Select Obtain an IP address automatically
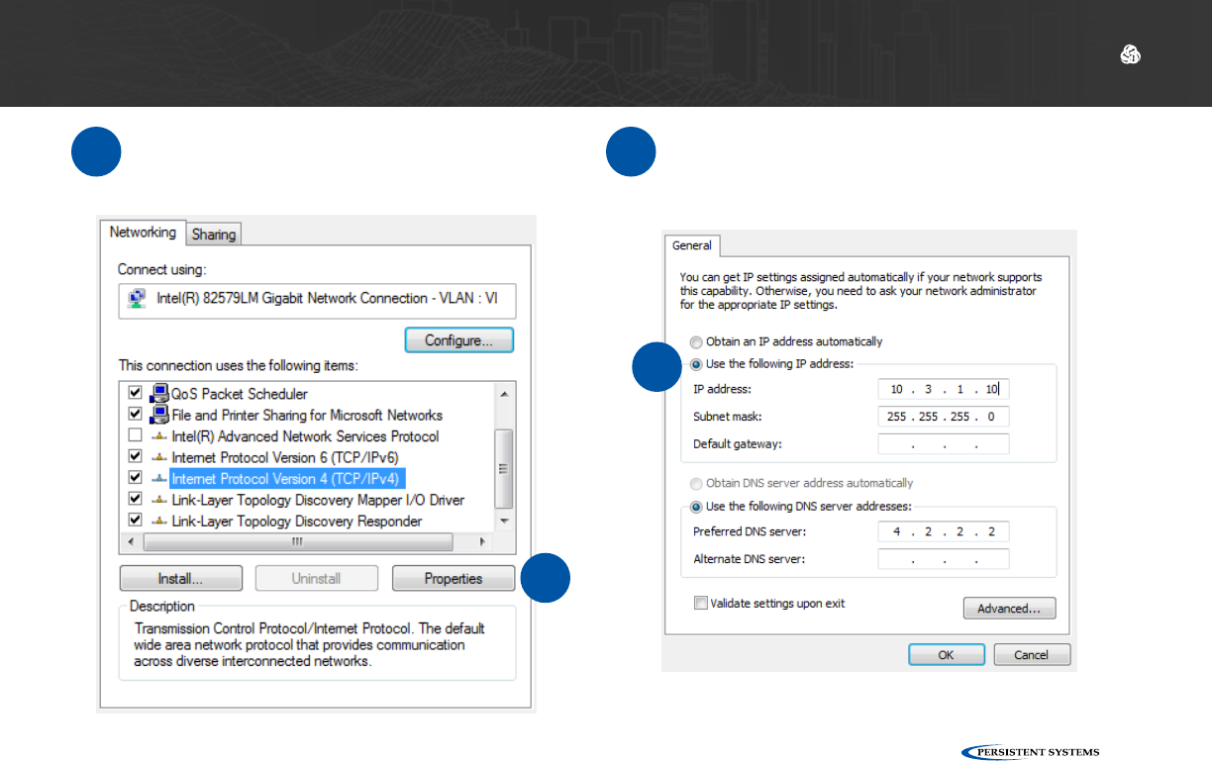1212x761 pixels. click(x=697, y=341)
